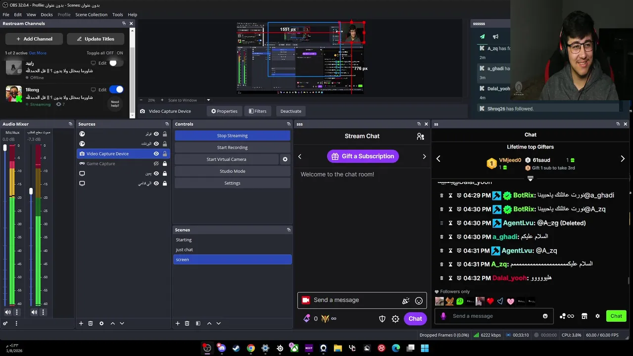Viewport: 633px width, 356px height.
Task: Pop out the Audio Mixer dock
Action: pos(70,124)
